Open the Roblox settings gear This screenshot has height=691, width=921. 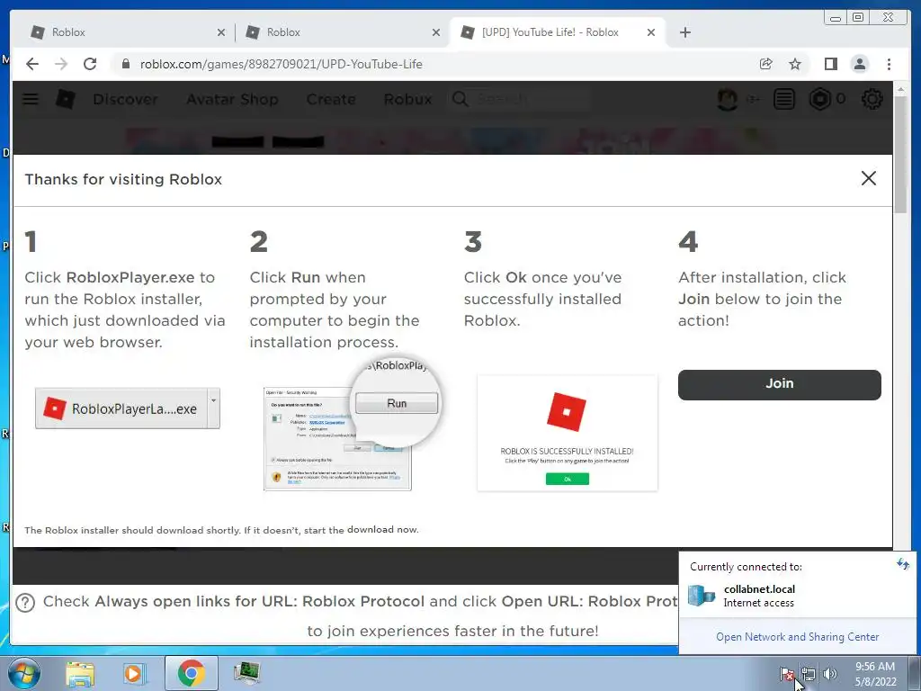click(872, 99)
